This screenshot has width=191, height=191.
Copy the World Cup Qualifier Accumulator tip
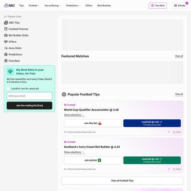[177, 132]
